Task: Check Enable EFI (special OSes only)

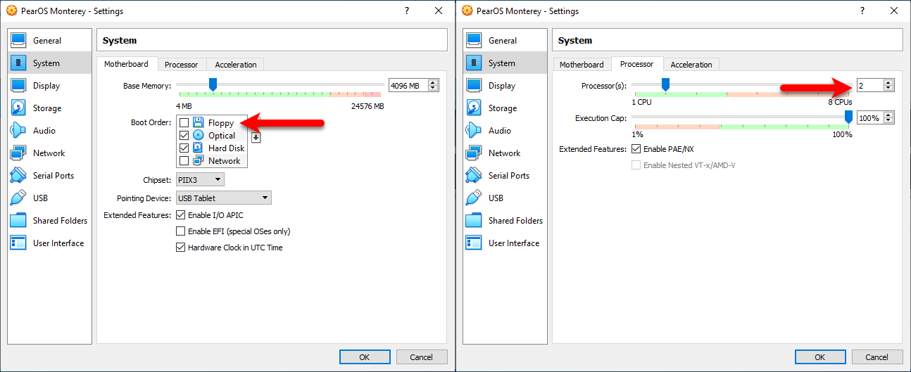Action: tap(181, 231)
